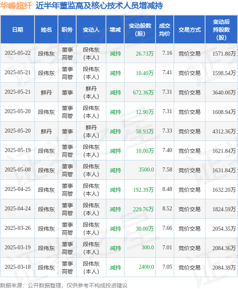238x289 pixels.
Task: Select the price 8.48
Action: [167, 189]
